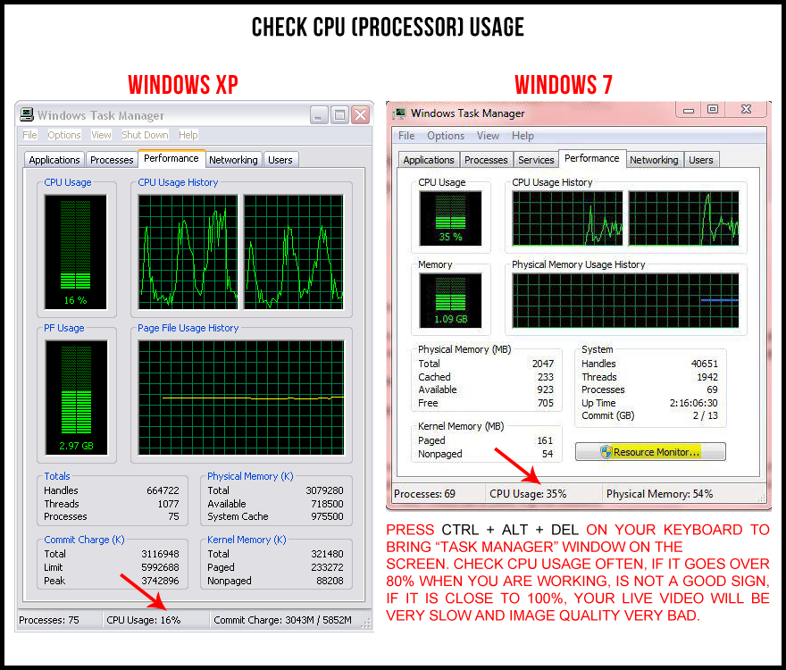Click the left Windows 7 CPU Usage History graph
The width and height of the screenshot is (786, 670).
[567, 218]
